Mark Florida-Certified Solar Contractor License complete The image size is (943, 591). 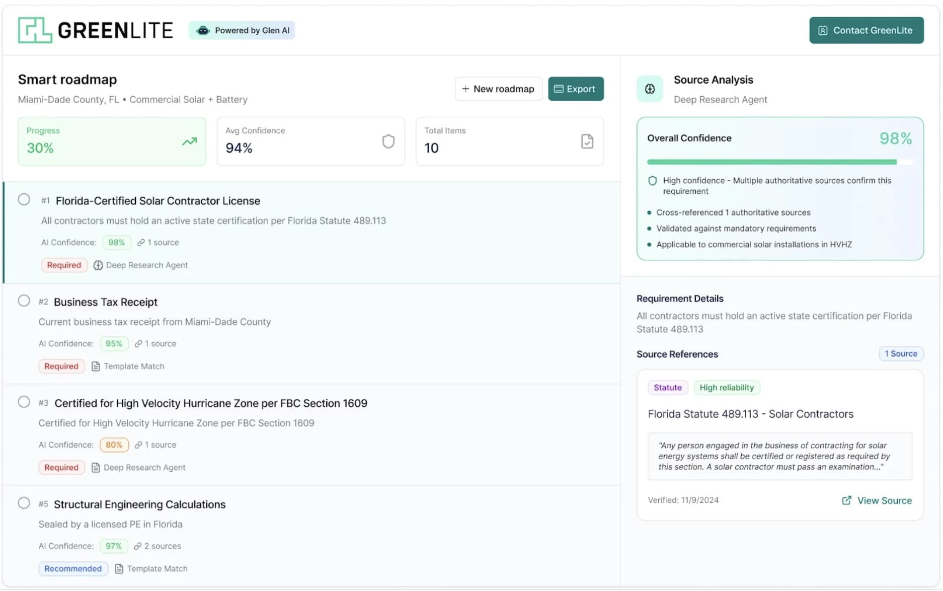click(x=24, y=199)
